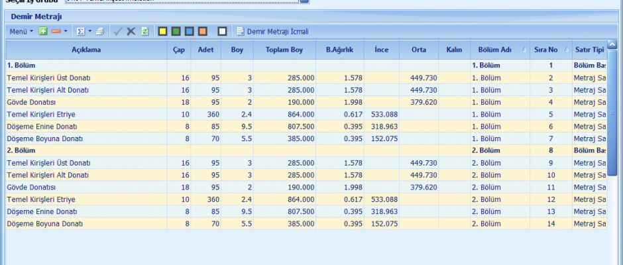The height and width of the screenshot is (265, 623).
Task: Expand arrow next to the remove icon
Action: tap(66, 31)
